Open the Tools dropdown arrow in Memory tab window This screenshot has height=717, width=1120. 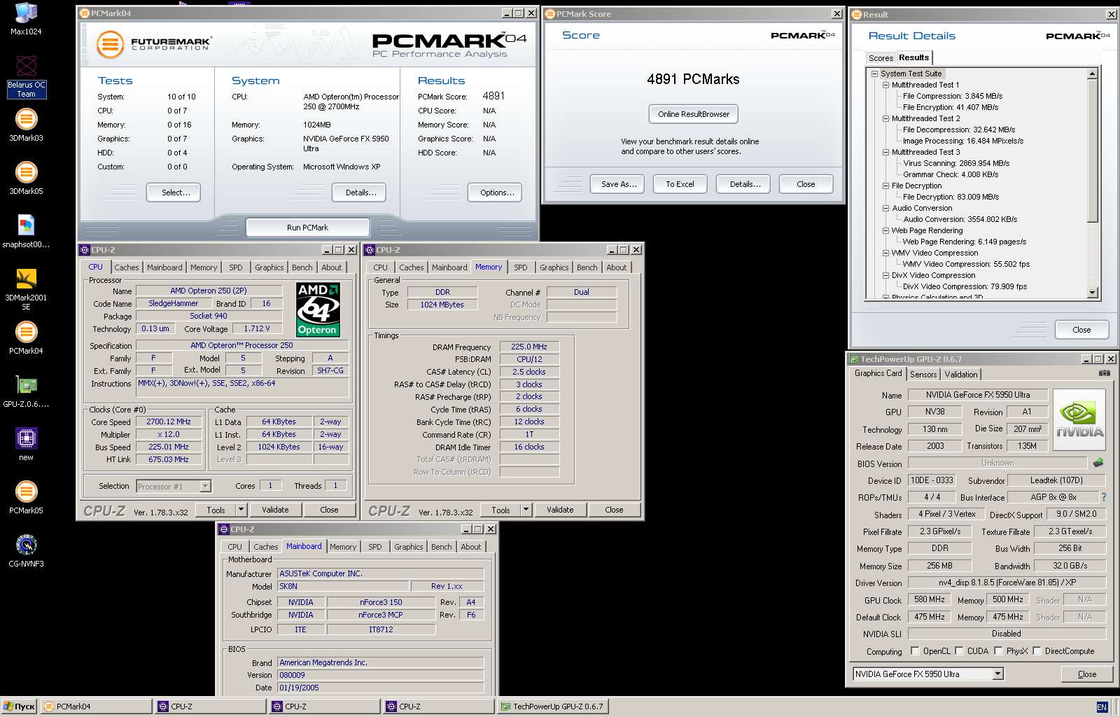526,510
